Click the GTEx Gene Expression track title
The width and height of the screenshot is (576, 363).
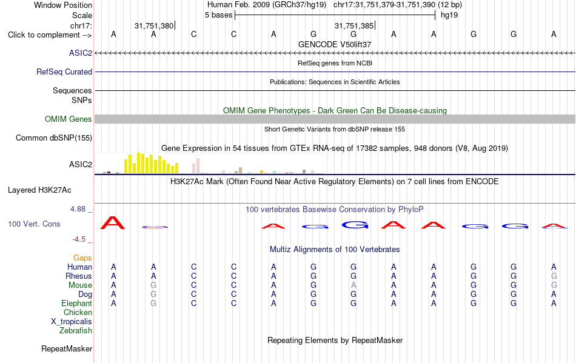point(335,148)
